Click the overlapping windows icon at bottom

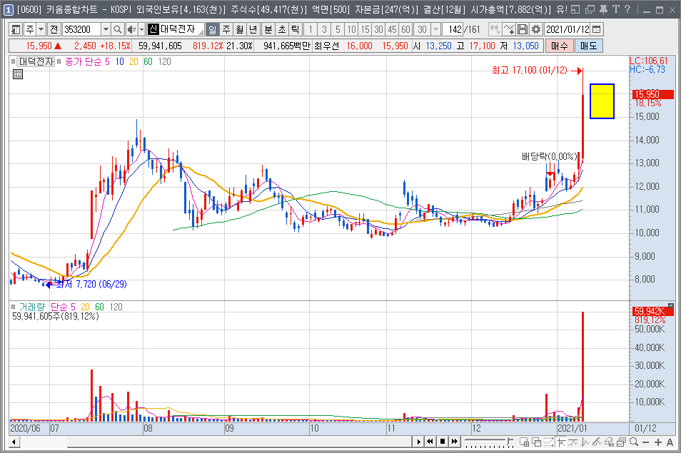tap(536, 442)
